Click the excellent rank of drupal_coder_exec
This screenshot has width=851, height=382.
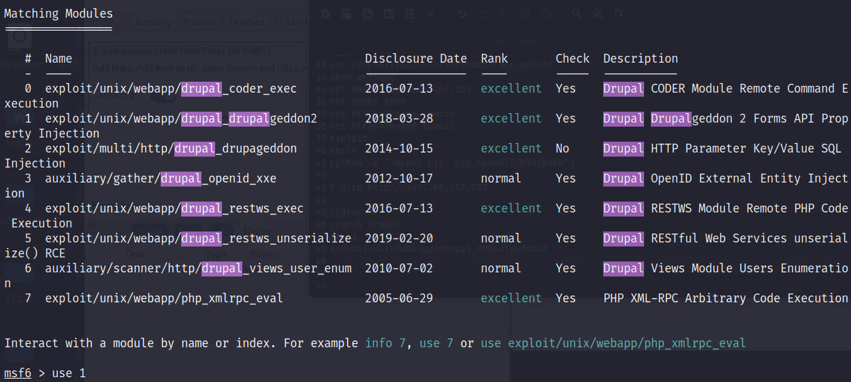click(511, 89)
